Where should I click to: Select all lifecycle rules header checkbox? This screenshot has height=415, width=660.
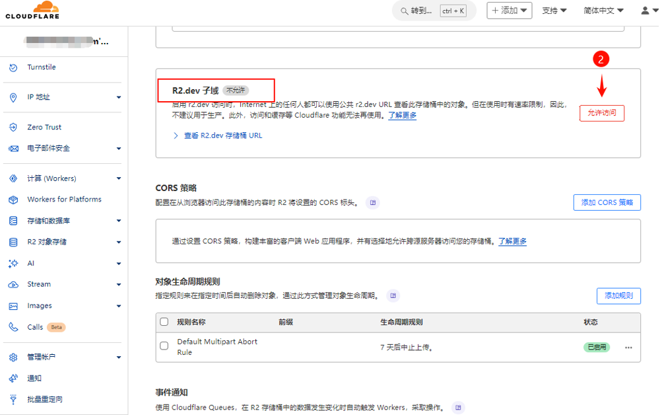tap(164, 322)
